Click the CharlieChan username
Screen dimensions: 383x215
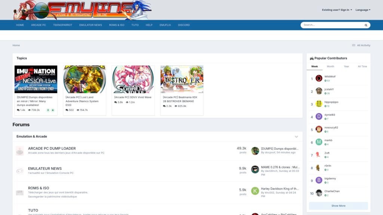pos(332,191)
